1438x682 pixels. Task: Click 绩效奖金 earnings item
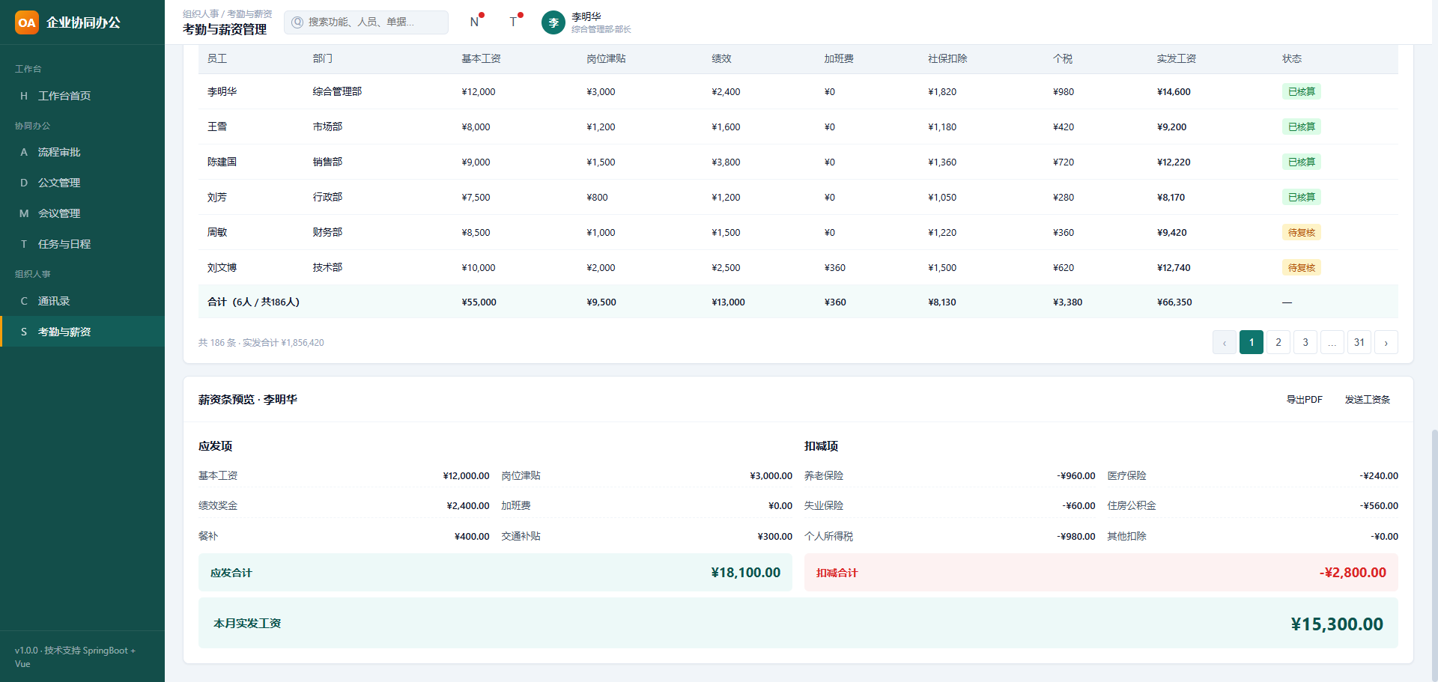(x=344, y=506)
